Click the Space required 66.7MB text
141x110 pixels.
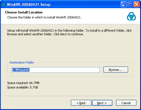tap(23, 83)
